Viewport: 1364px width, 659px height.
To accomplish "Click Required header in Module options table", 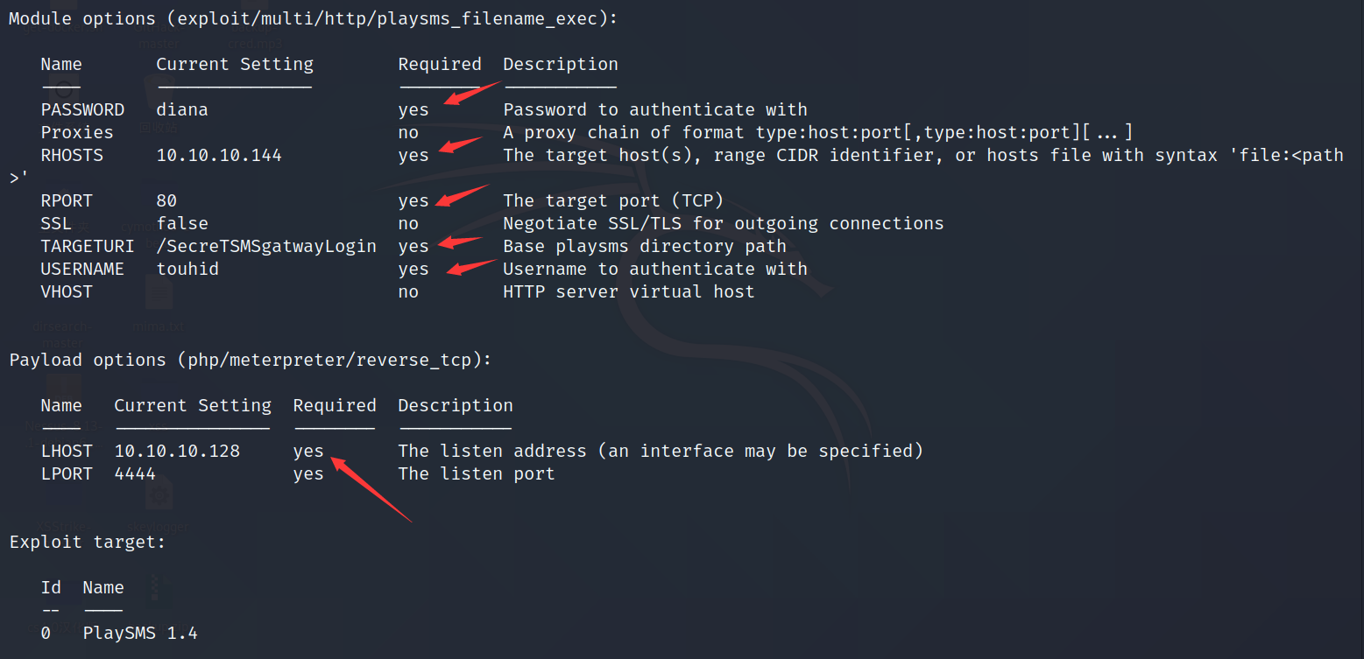I will pos(440,64).
